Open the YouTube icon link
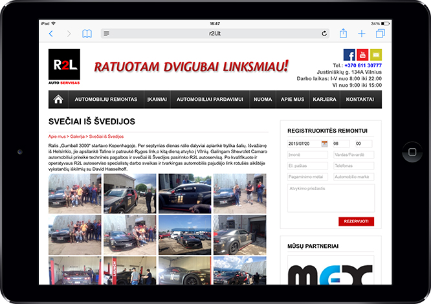The image size is (431, 304). pyautogui.click(x=362, y=55)
